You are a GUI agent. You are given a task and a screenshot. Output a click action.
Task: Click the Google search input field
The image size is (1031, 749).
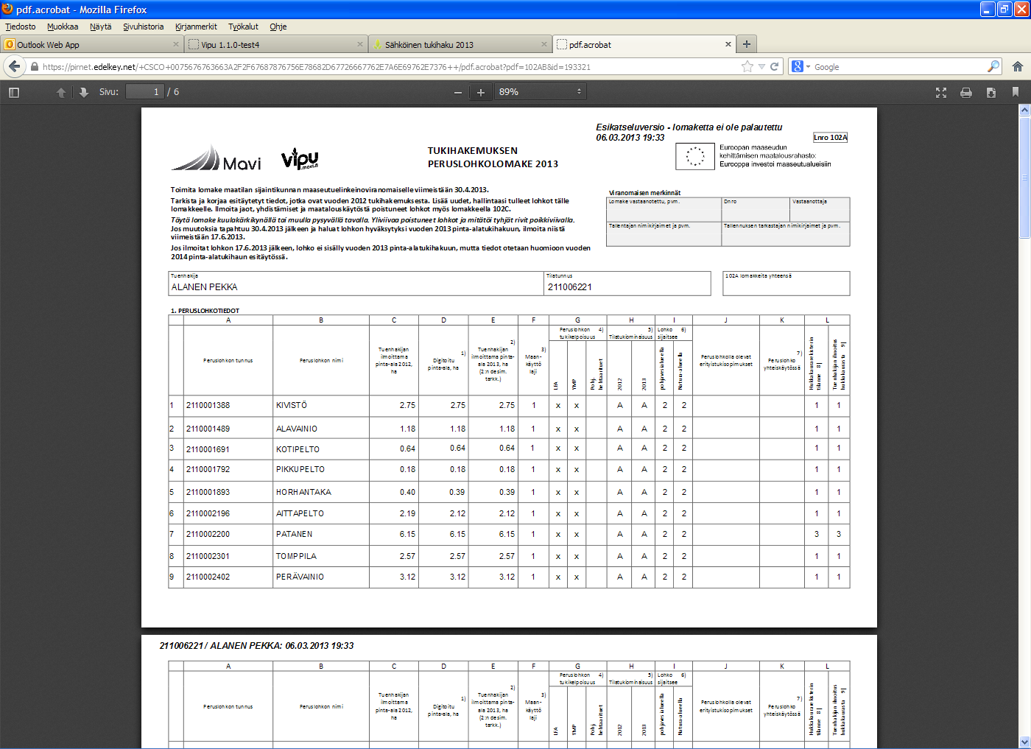pos(898,67)
